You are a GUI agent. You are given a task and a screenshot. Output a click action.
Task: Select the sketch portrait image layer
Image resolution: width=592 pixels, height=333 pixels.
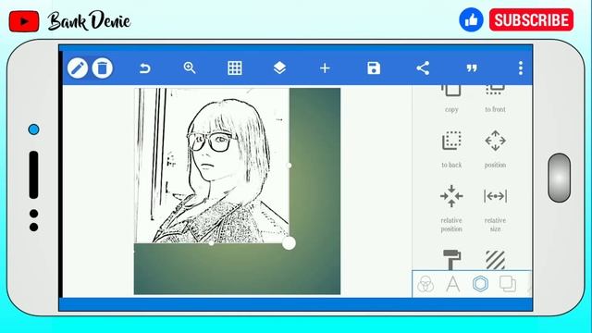pos(212,166)
